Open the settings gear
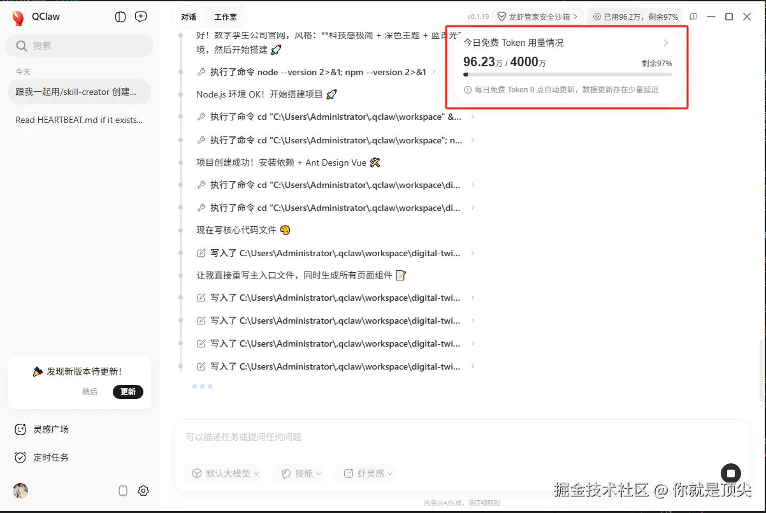Viewport: 766px width, 513px height. point(143,490)
